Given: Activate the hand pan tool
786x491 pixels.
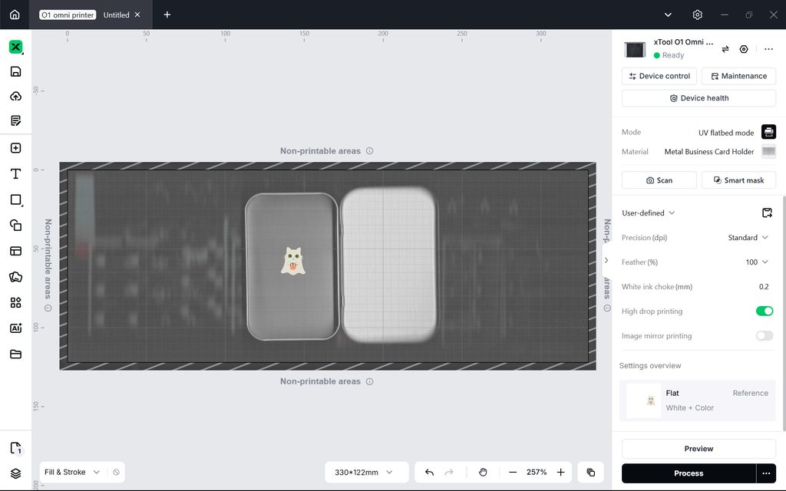Looking at the screenshot, I should tap(483, 472).
